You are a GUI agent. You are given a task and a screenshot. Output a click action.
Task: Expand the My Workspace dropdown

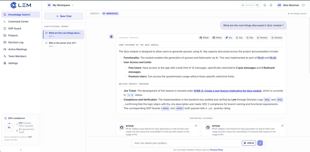coord(60,5)
